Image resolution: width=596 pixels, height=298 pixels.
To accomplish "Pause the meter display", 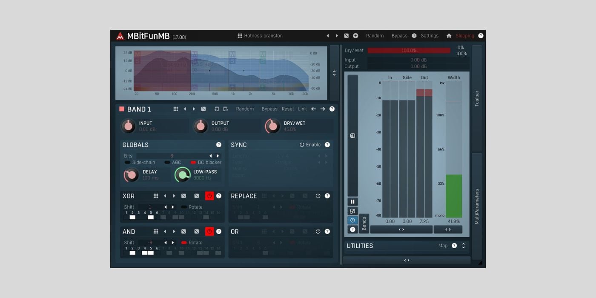I will coord(352,202).
